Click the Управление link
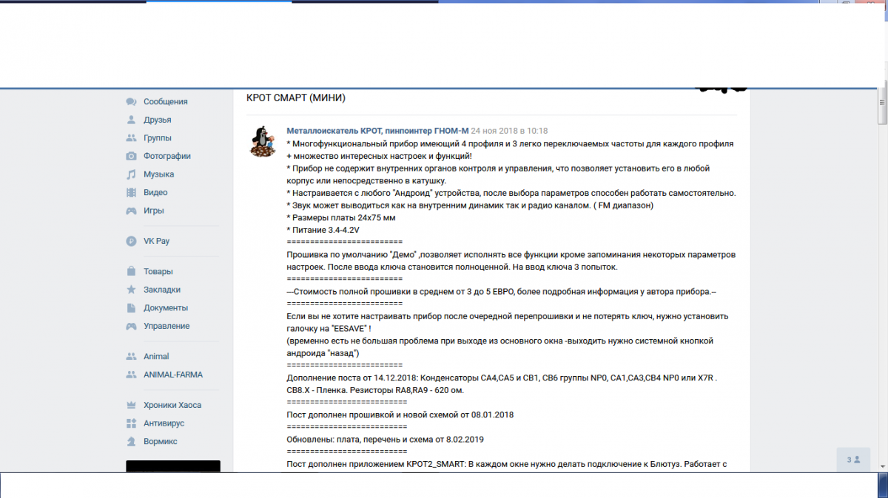Viewport: 888px width, 498px height. tap(166, 326)
